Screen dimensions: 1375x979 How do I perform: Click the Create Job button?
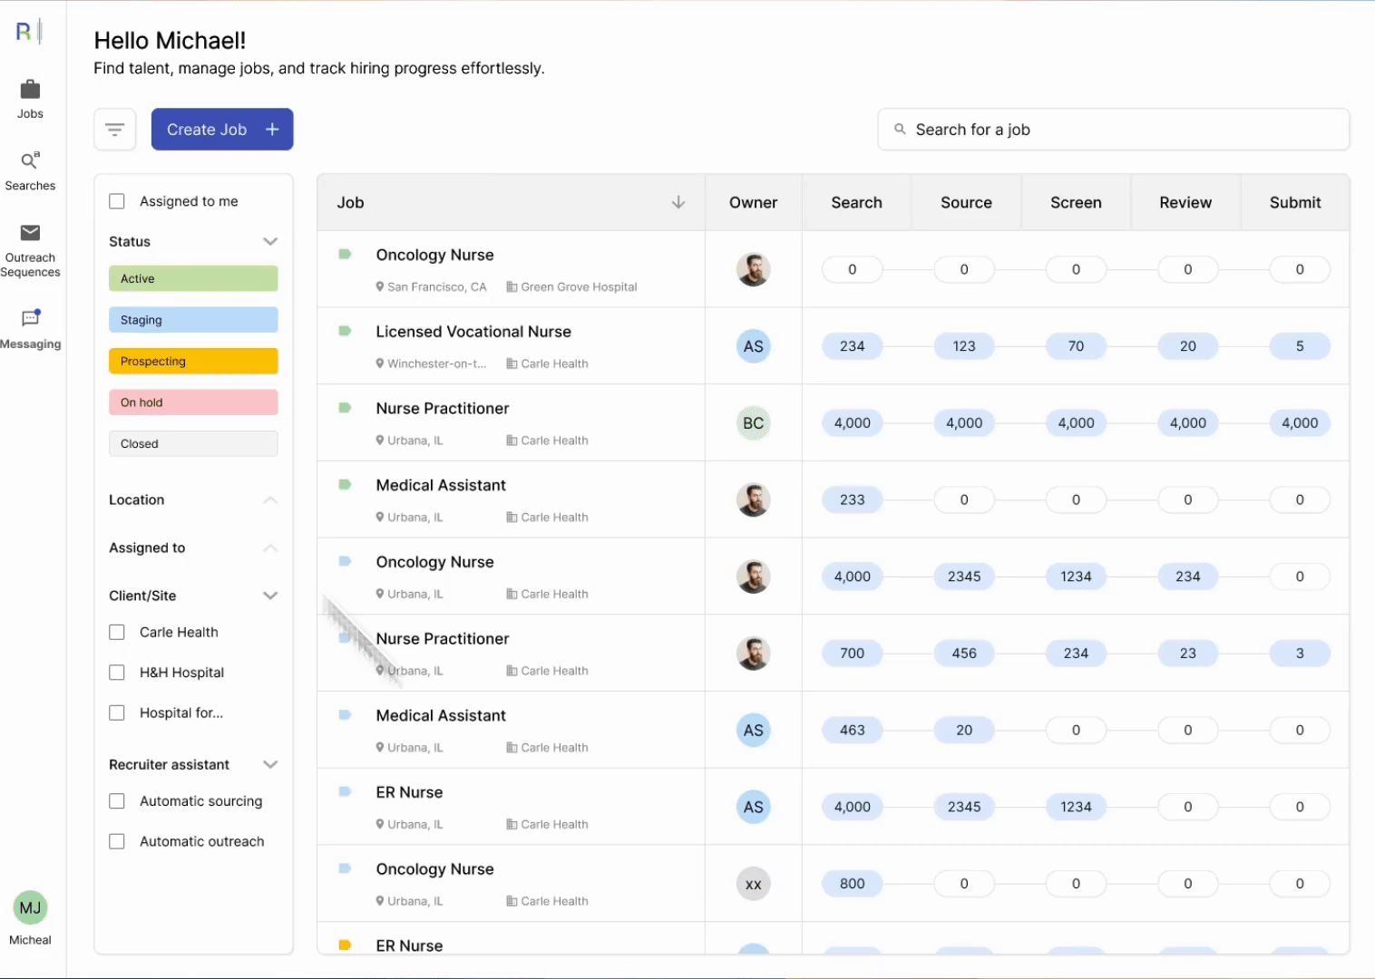(222, 129)
